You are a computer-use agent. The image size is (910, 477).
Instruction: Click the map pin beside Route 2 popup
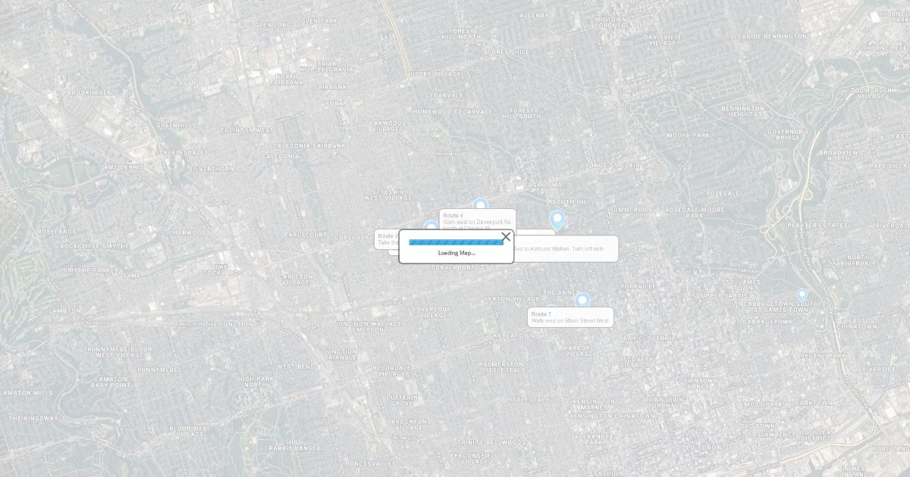430,226
